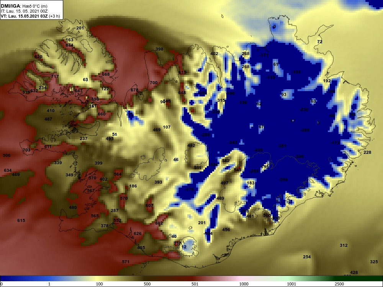Click the map value 398
The image size is (383, 287).
159,49
